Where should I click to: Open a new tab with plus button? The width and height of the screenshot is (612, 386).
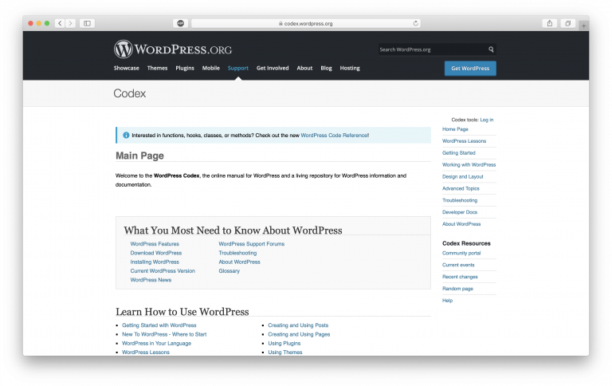[x=583, y=26]
